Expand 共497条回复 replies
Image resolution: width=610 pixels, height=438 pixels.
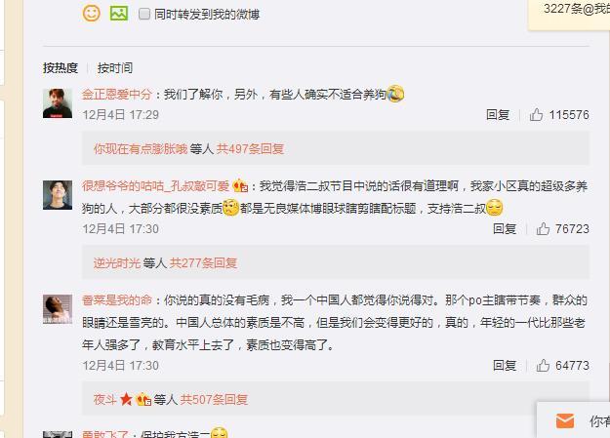coord(250,149)
